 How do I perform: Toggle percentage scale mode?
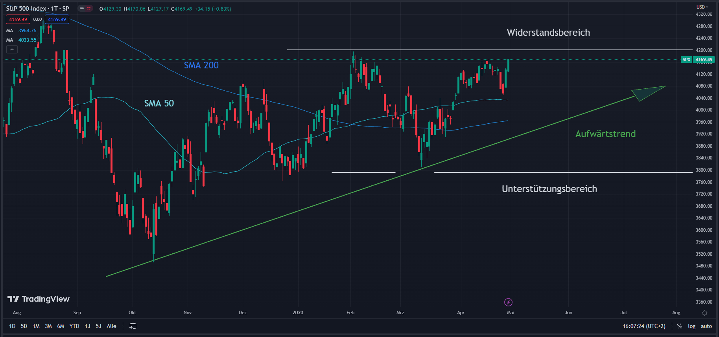pos(680,326)
